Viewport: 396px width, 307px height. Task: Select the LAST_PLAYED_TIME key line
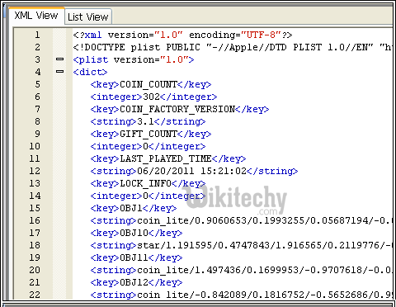pos(168,158)
